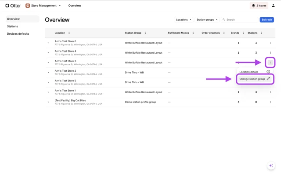Expand Ann's Test Store 2 row
Screen dimensions: 281x176
pyautogui.click(x=49, y=73)
